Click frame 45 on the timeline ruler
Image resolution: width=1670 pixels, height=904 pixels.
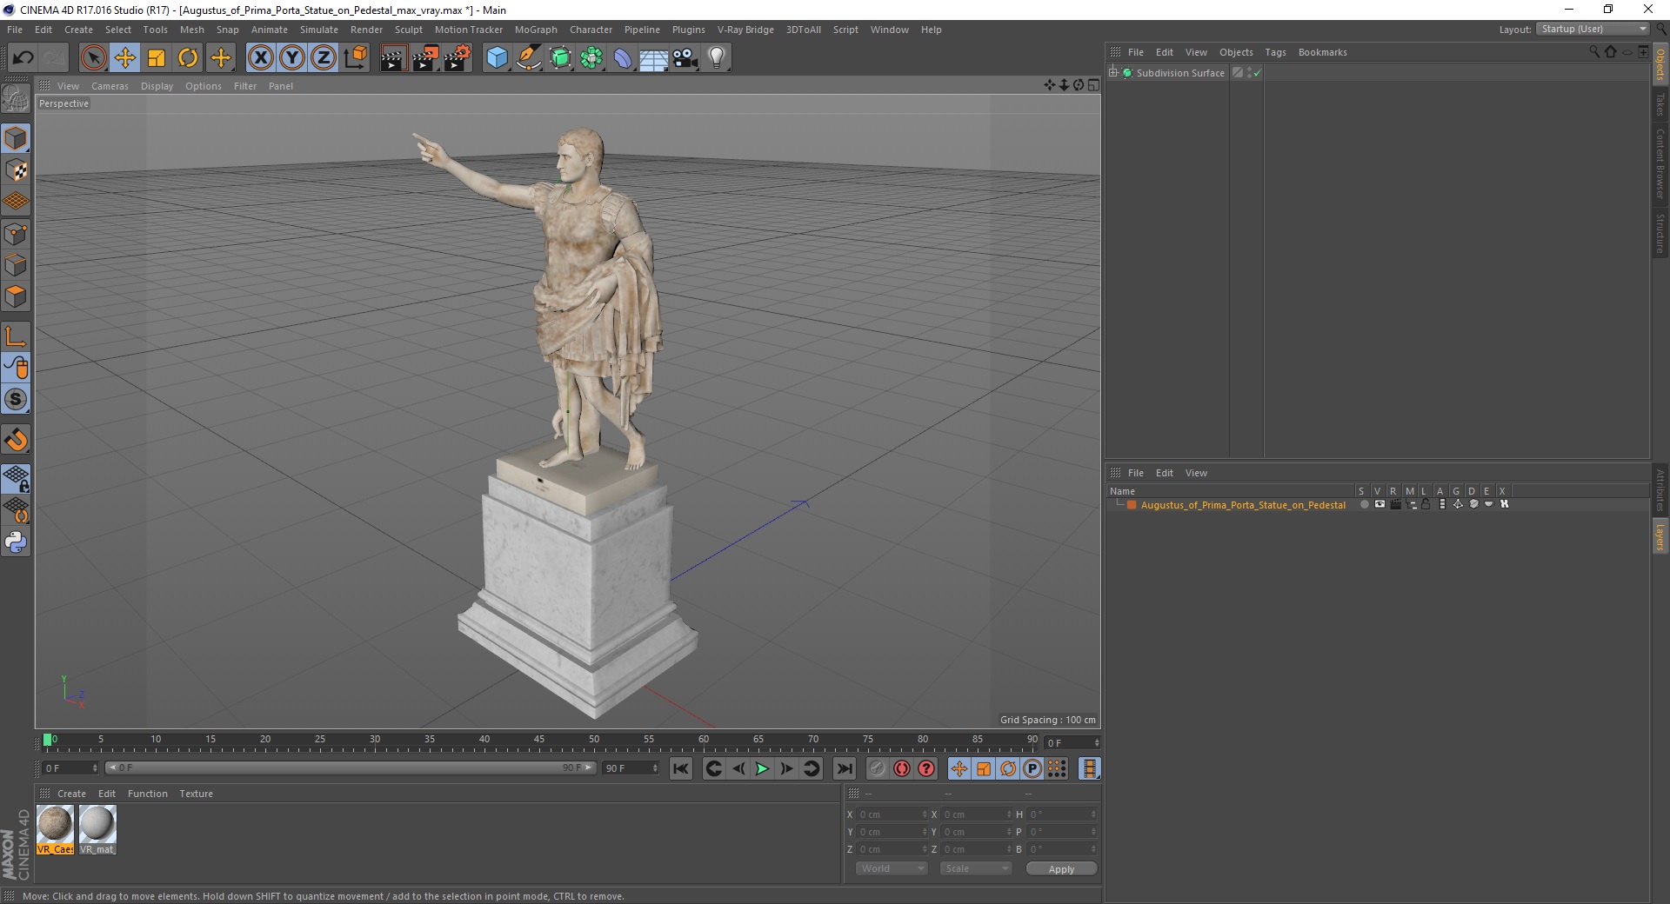539,741
